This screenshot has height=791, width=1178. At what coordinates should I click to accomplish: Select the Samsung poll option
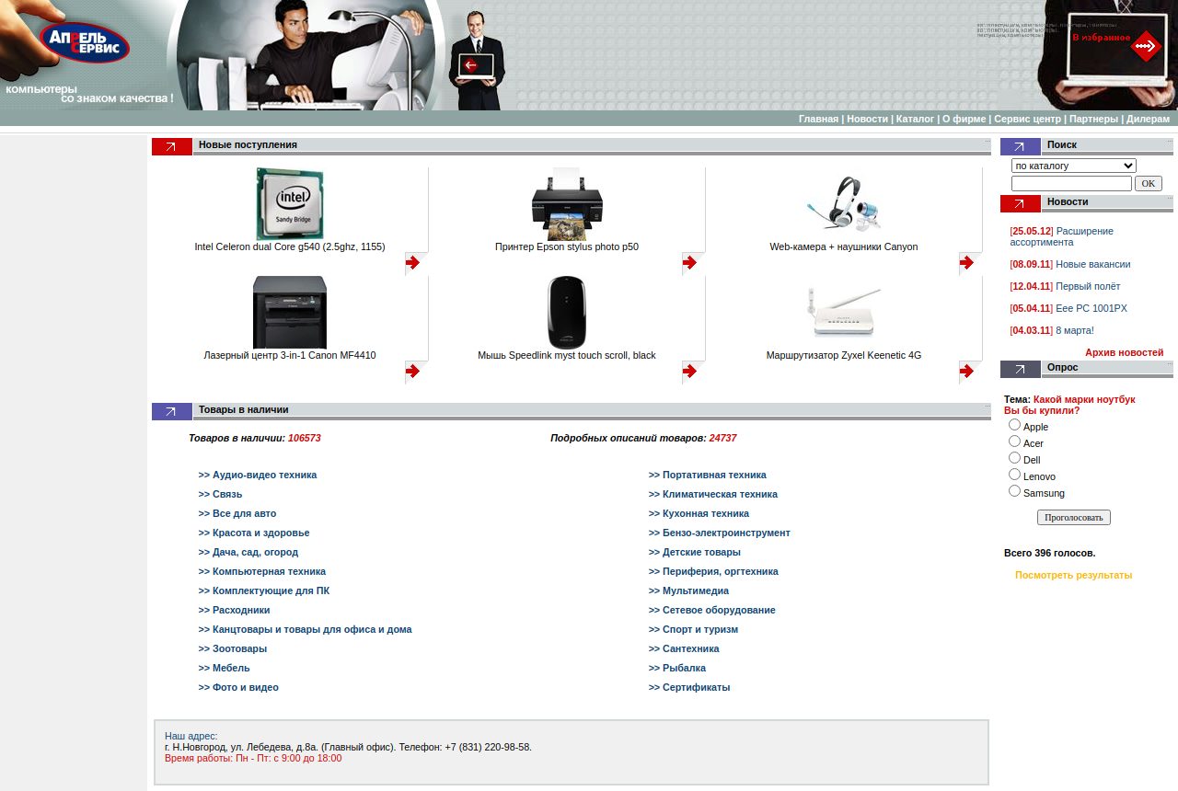(x=1014, y=491)
